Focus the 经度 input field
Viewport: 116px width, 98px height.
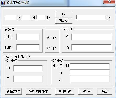(x=28, y=37)
